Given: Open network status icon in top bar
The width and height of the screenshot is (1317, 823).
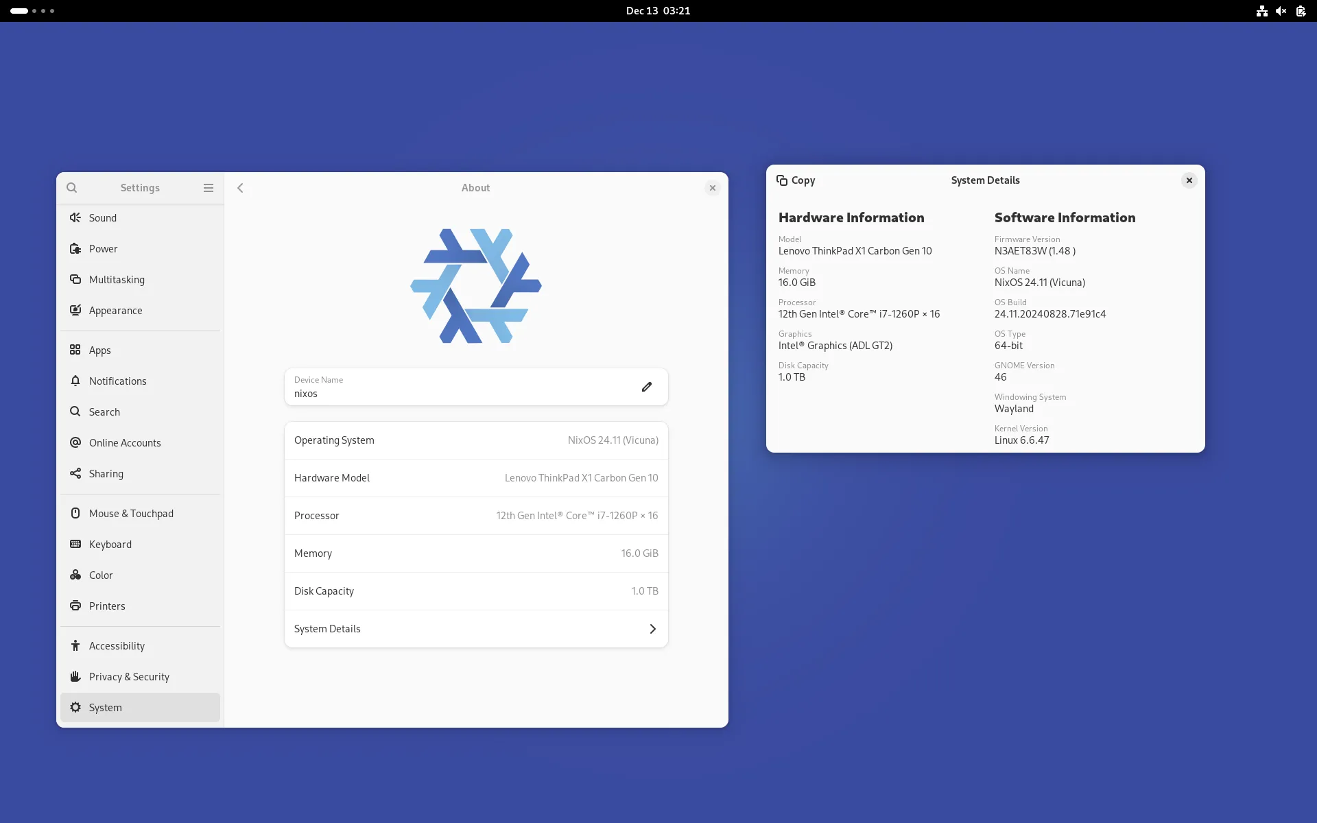Looking at the screenshot, I should 1261,11.
